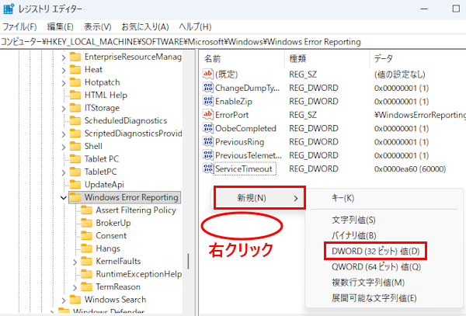Select the PreviousRing DWORD value icon
466x316 pixels.
pos(207,141)
